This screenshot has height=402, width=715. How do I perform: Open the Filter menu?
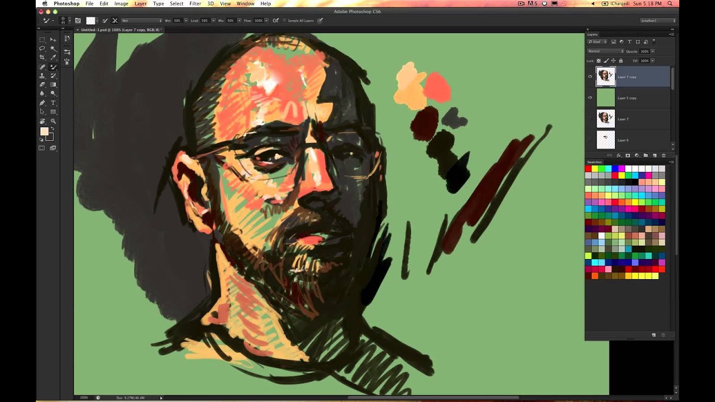tap(195, 3)
